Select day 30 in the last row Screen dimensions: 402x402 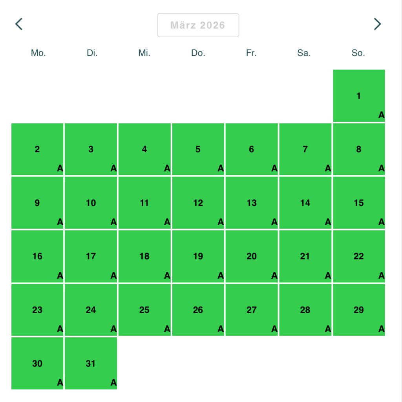click(37, 364)
